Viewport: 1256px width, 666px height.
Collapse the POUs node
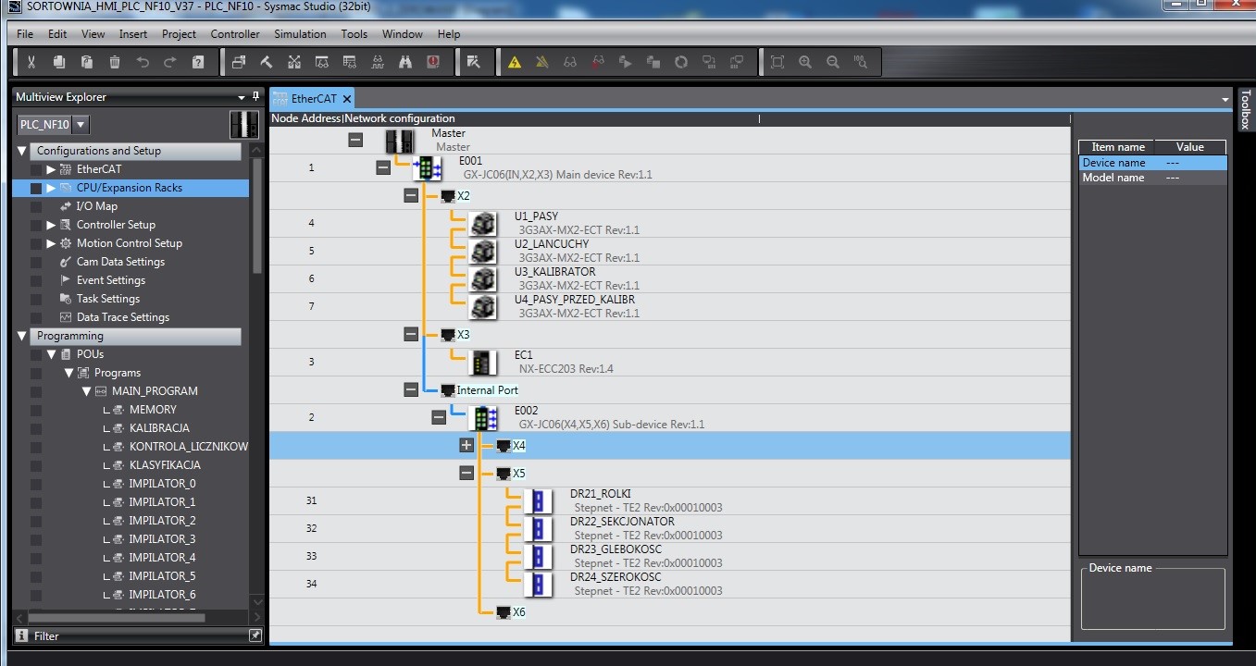click(x=52, y=354)
